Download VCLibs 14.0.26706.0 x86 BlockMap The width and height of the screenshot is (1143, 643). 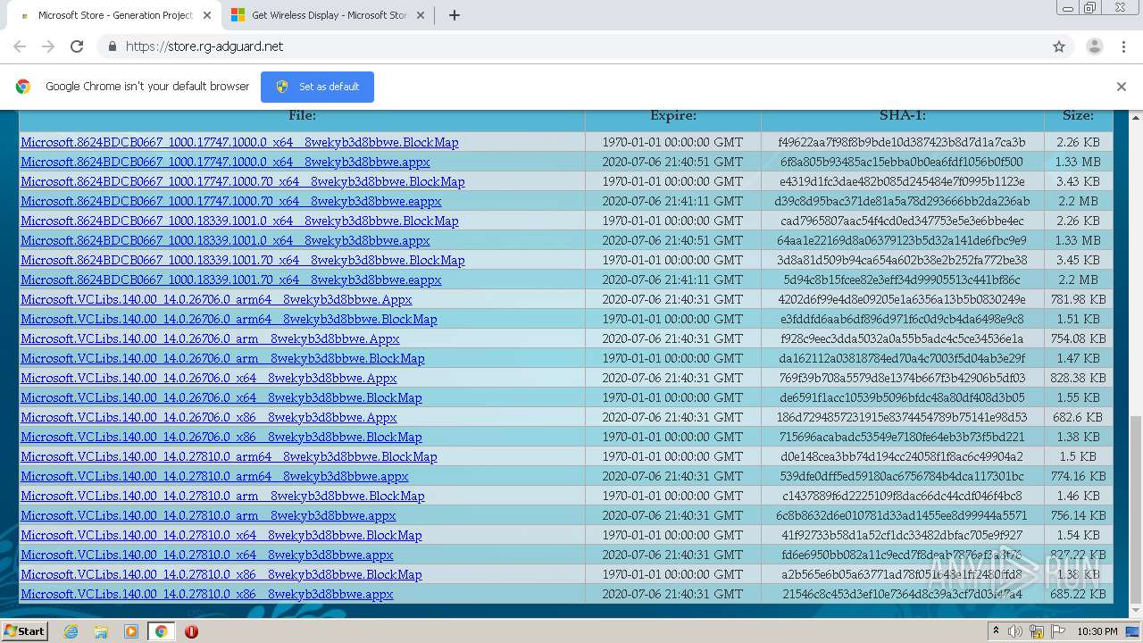tap(221, 437)
